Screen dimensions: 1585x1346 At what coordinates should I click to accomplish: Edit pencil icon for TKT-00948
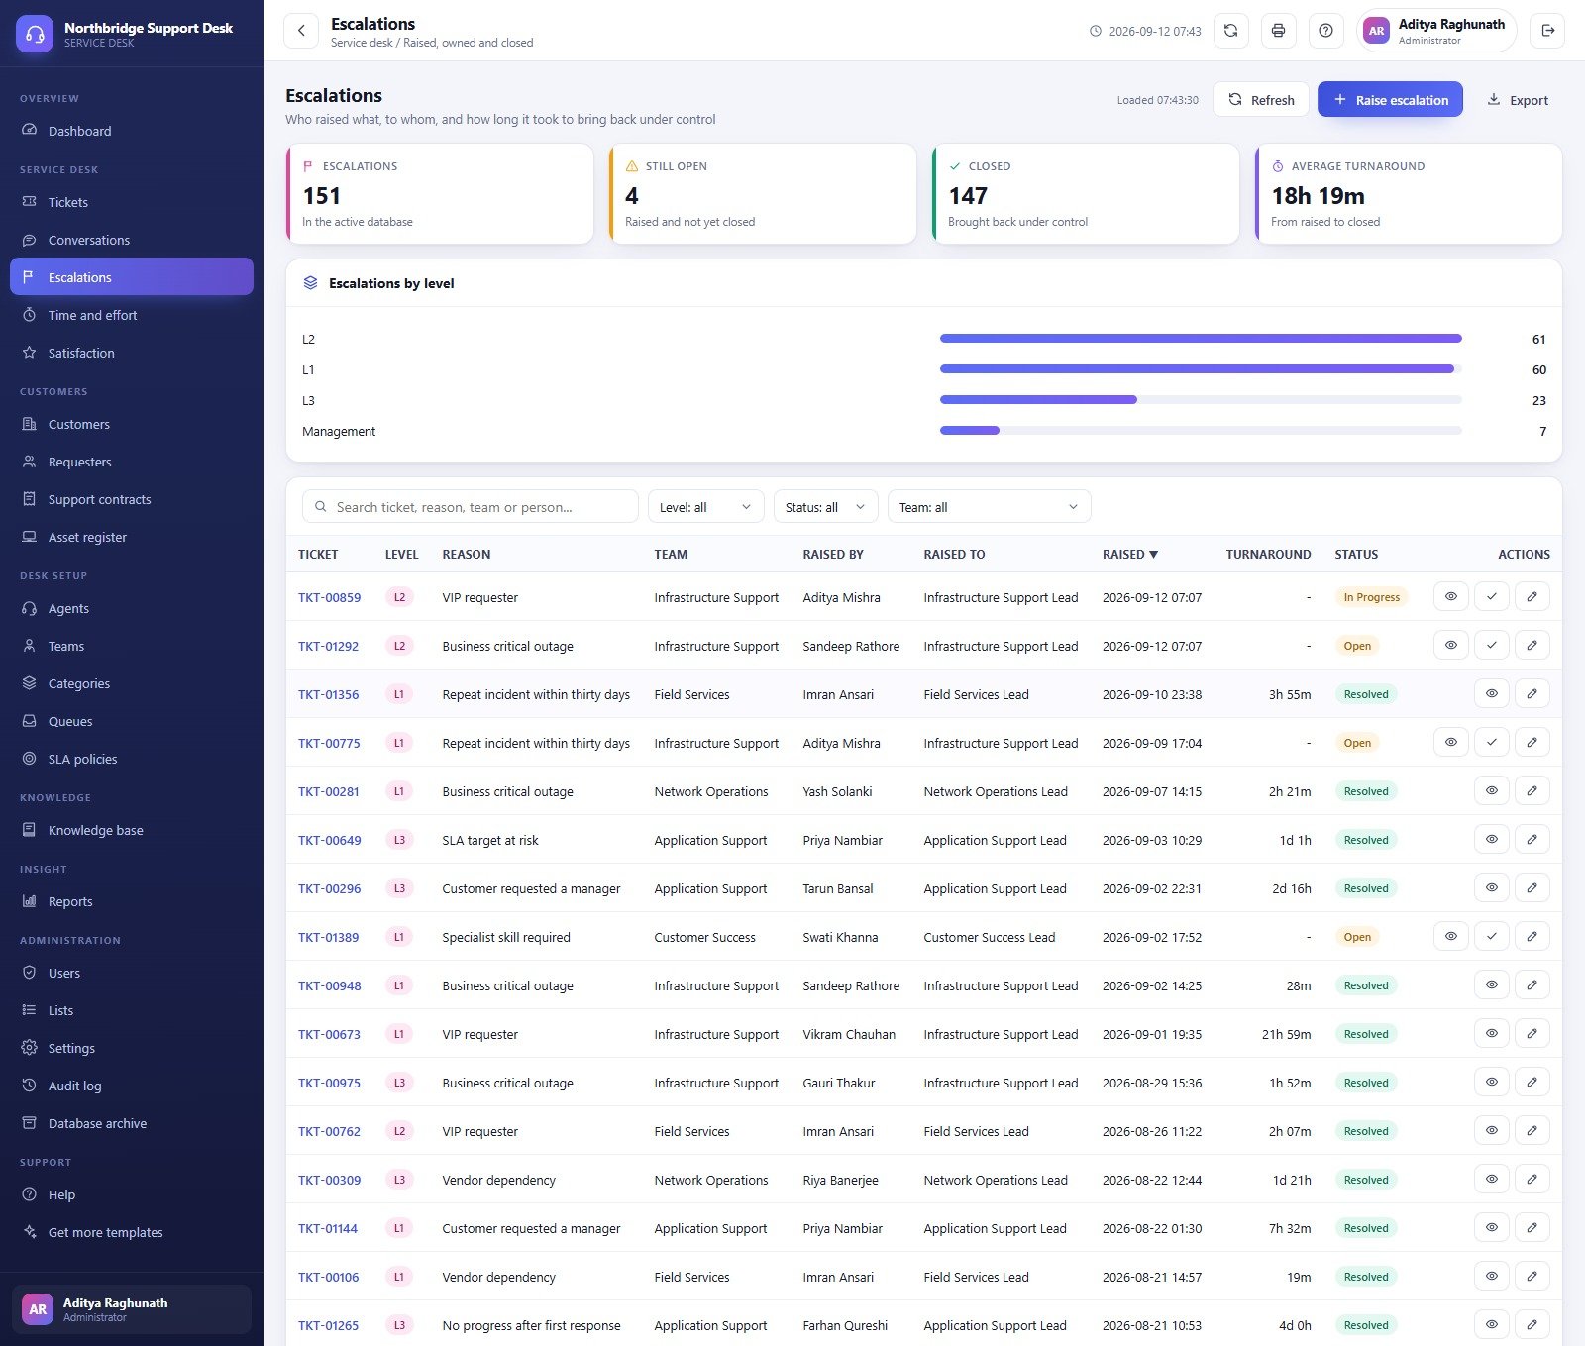(x=1532, y=985)
